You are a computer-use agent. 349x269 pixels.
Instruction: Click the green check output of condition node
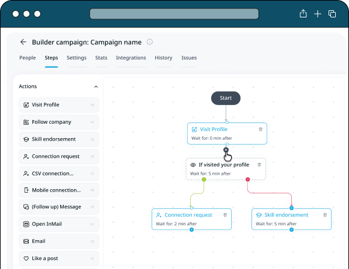point(204,180)
